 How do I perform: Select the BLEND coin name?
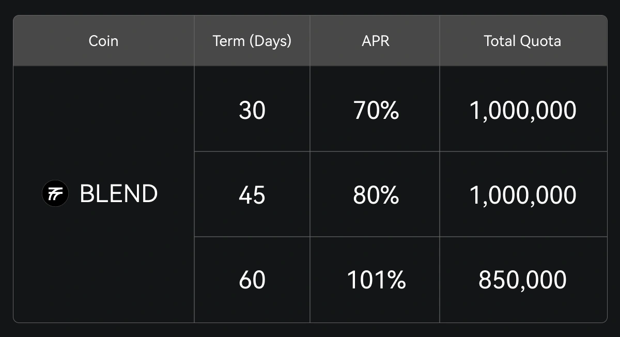point(118,194)
